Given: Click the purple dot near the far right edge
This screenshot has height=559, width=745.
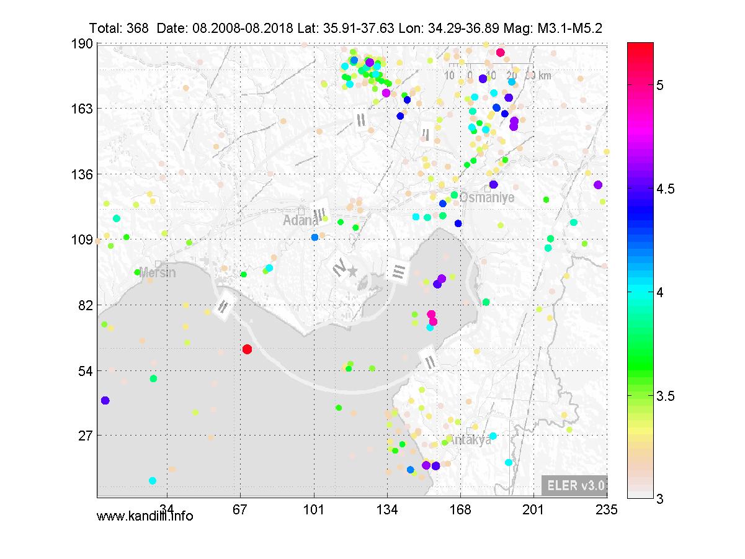Looking at the screenshot, I should (598, 185).
